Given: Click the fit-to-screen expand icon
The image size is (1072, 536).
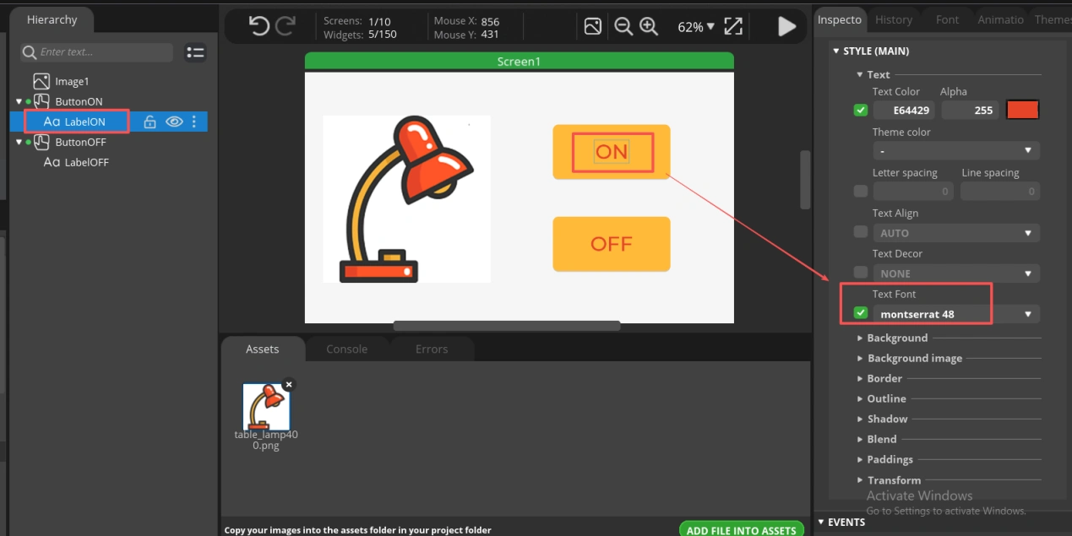Looking at the screenshot, I should tap(733, 27).
